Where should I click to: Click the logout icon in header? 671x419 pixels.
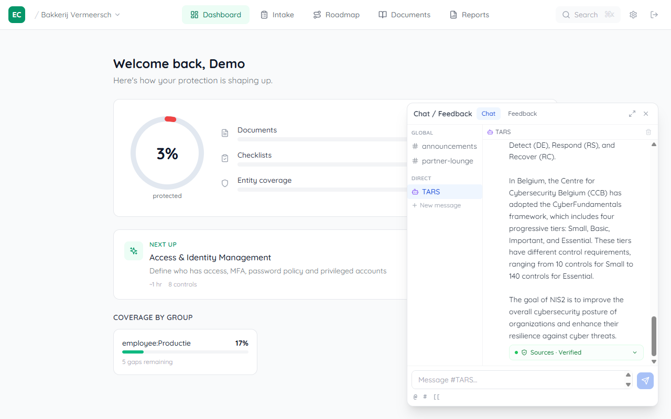(654, 15)
